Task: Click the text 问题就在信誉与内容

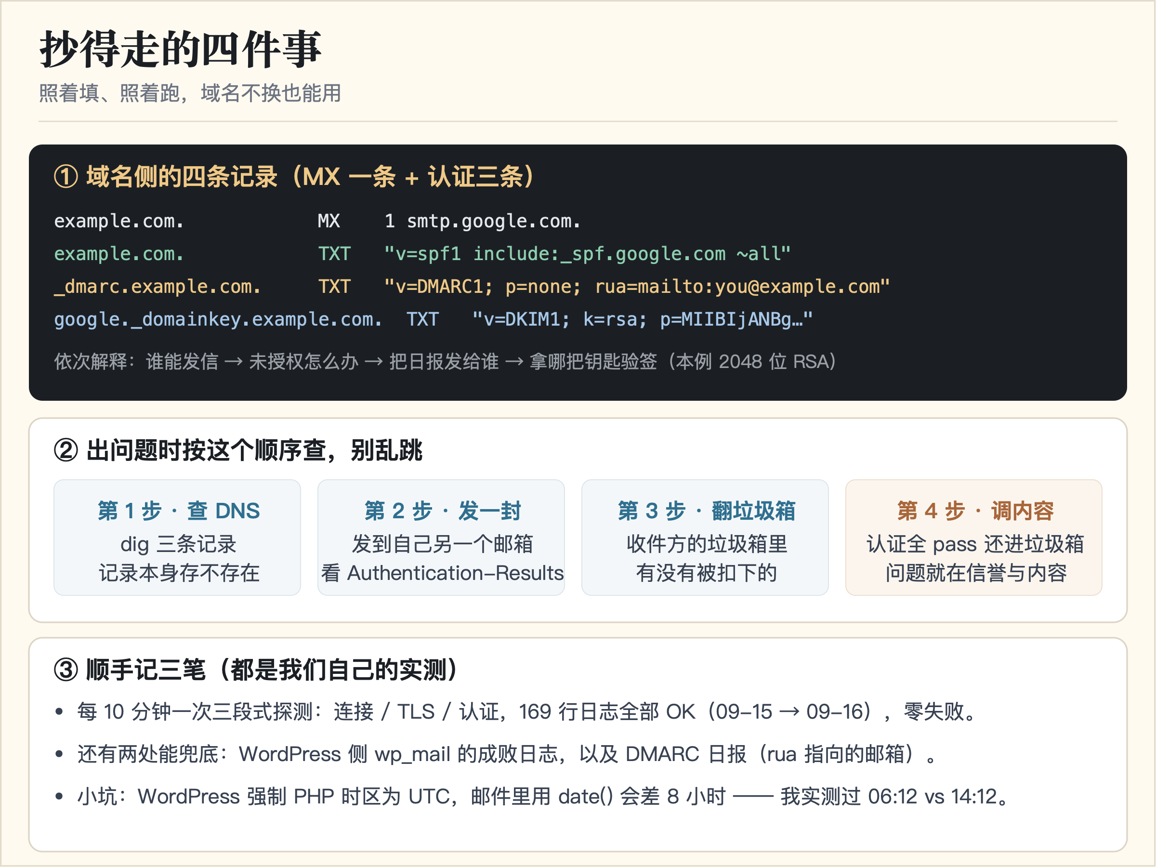Action: pyautogui.click(x=975, y=573)
